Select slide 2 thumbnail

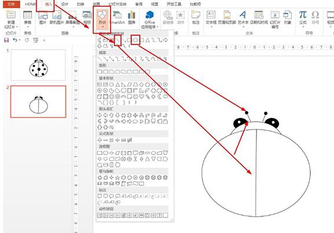[x=38, y=102]
